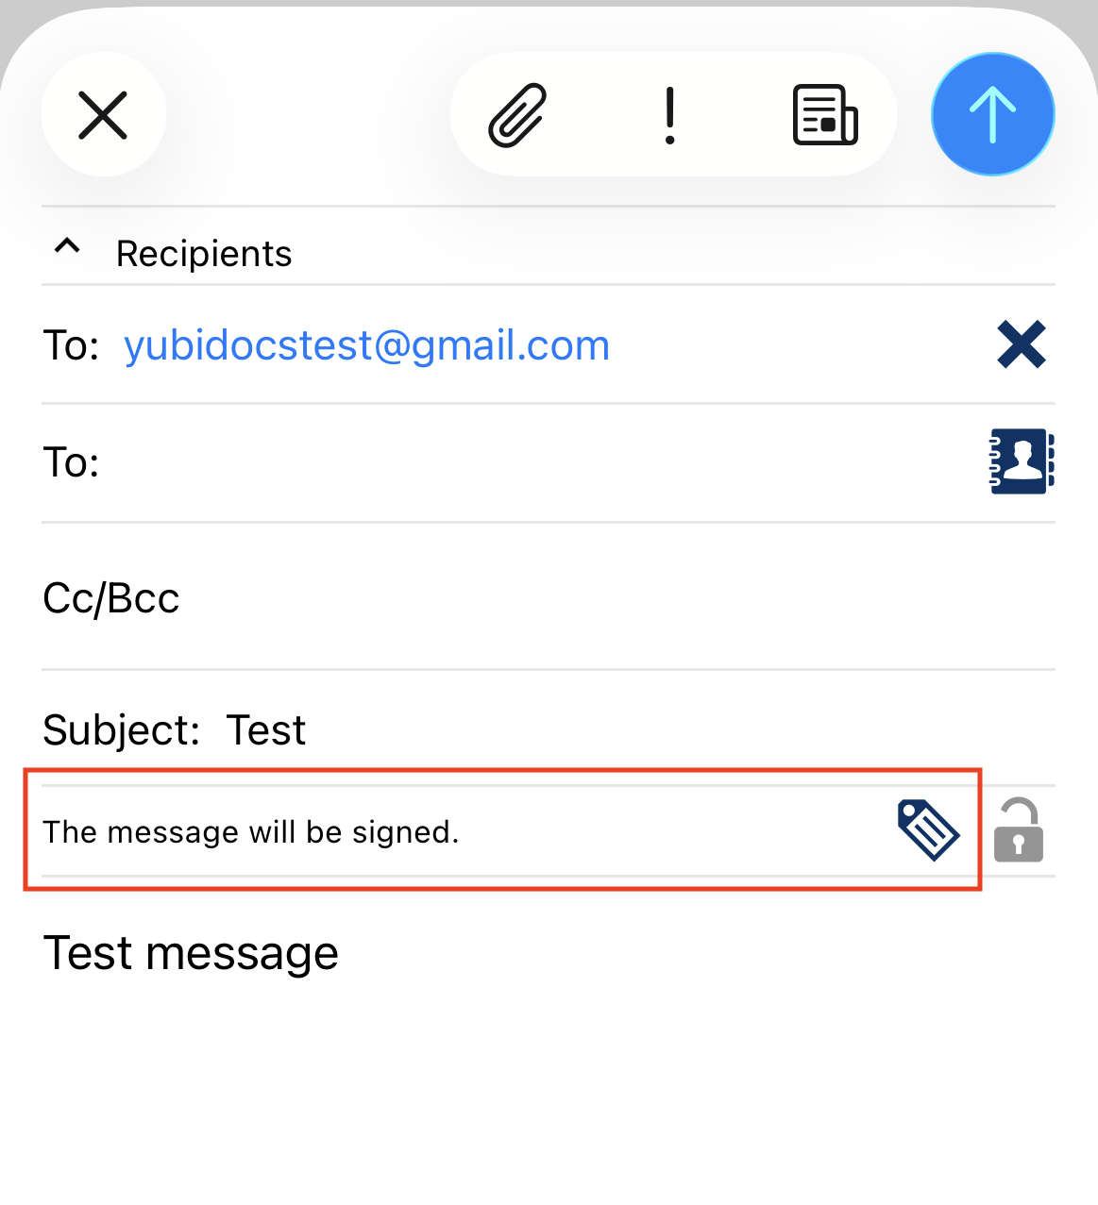1098x1205 pixels.
Task: Toggle encryption with the padlock icon
Action: click(1018, 830)
